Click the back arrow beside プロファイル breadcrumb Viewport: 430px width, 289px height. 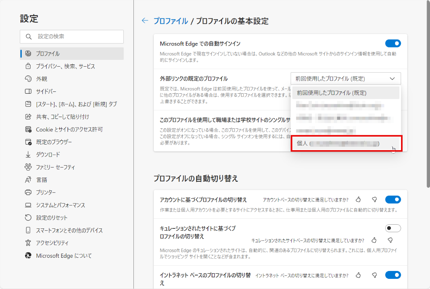(x=145, y=21)
